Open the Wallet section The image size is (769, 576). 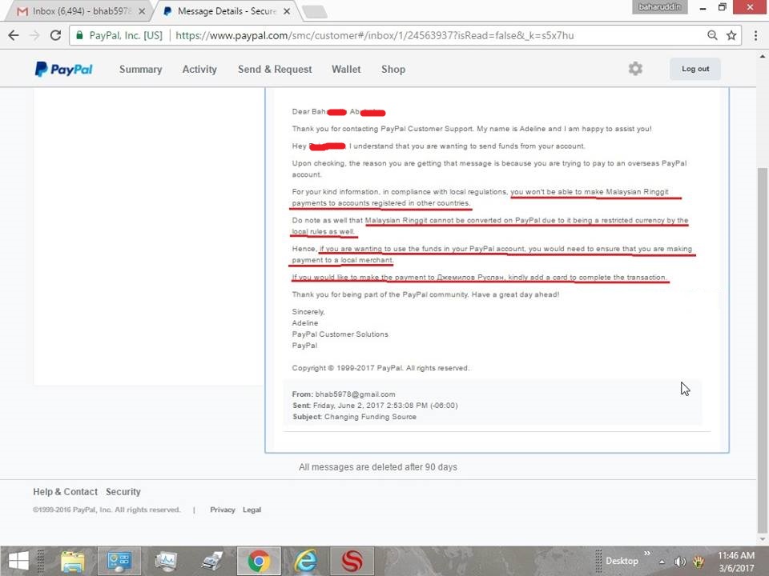pos(346,69)
